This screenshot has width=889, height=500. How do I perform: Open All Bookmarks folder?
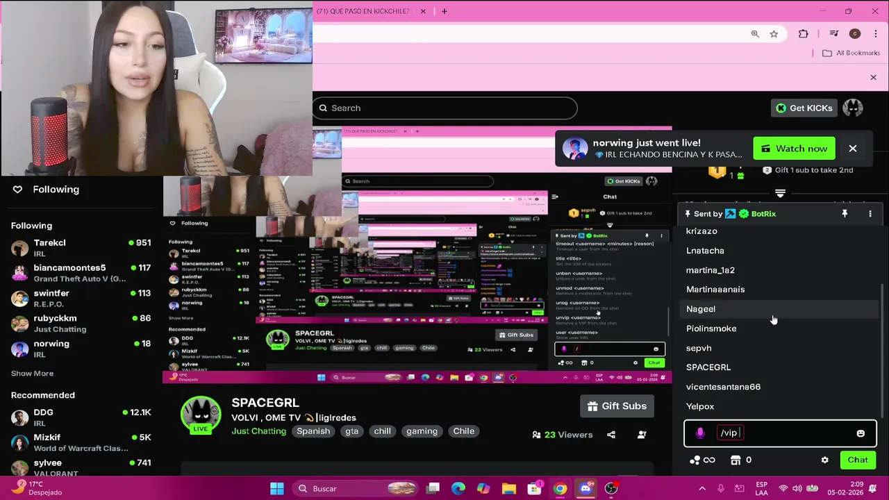click(x=853, y=53)
